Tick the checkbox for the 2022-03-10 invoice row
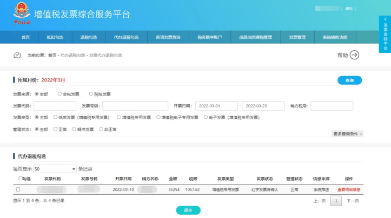This screenshot has height=218, width=391. 18,189
